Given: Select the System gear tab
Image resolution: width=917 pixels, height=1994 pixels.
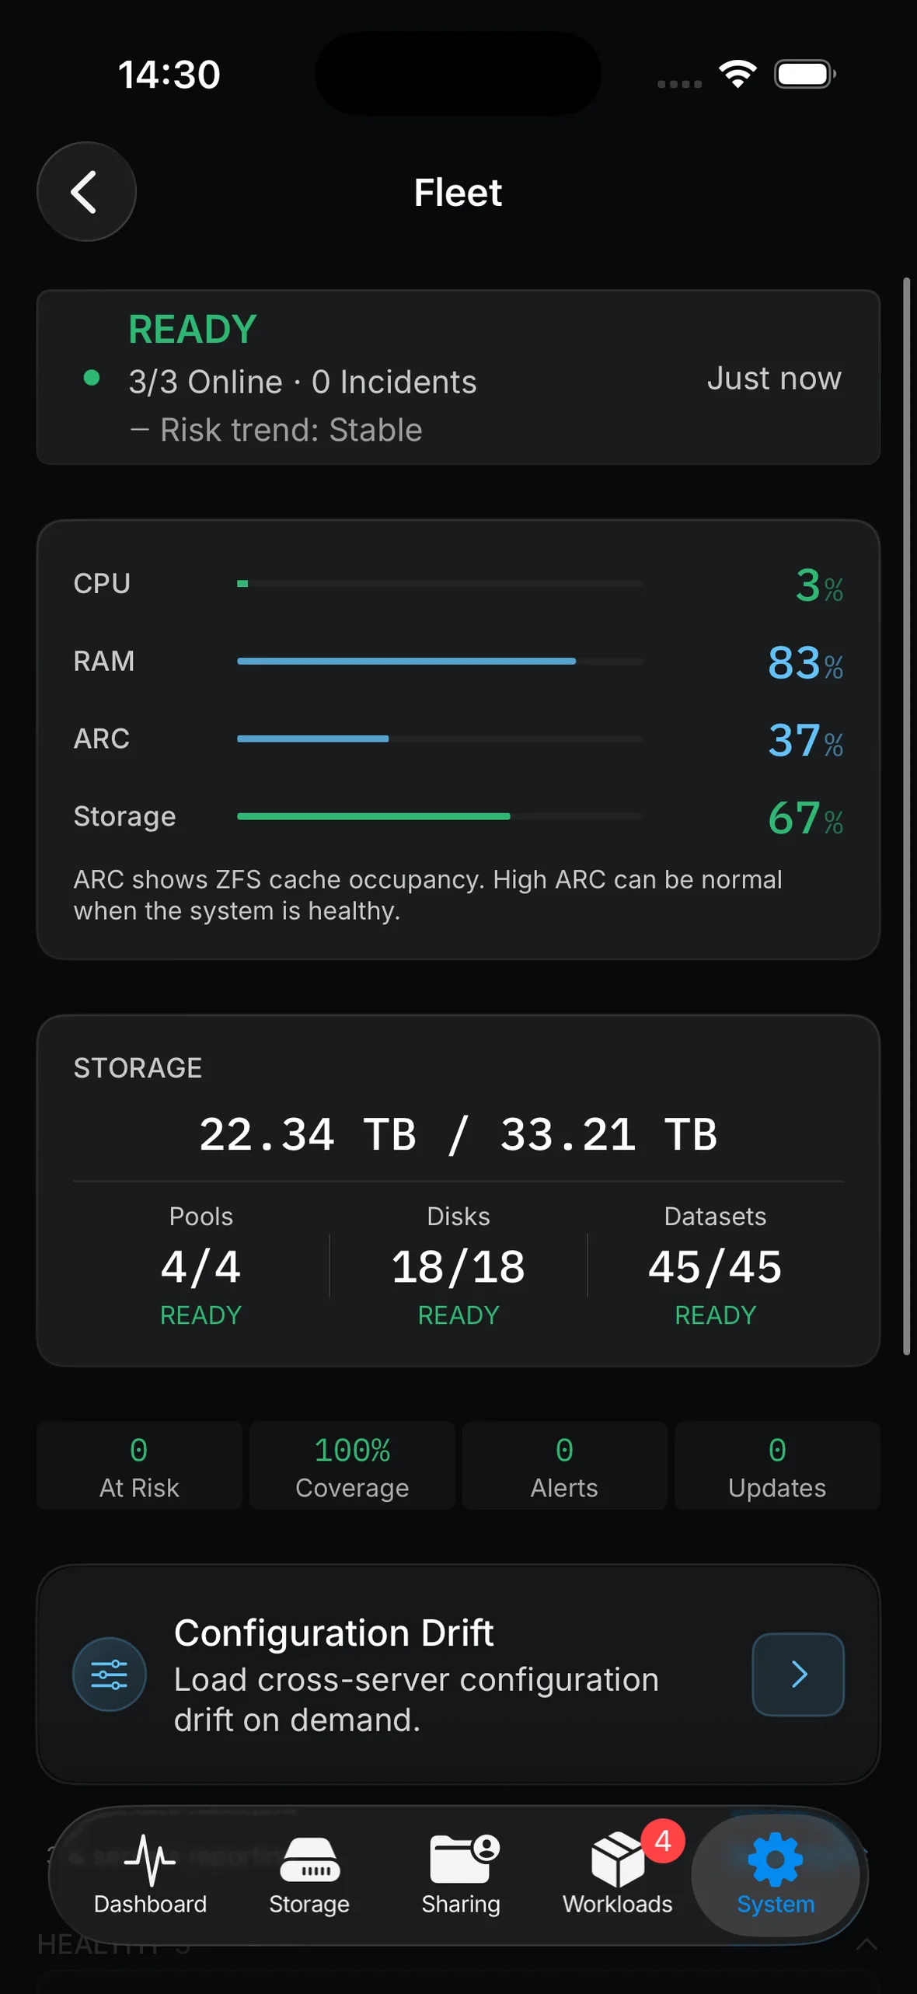Looking at the screenshot, I should [776, 1875].
